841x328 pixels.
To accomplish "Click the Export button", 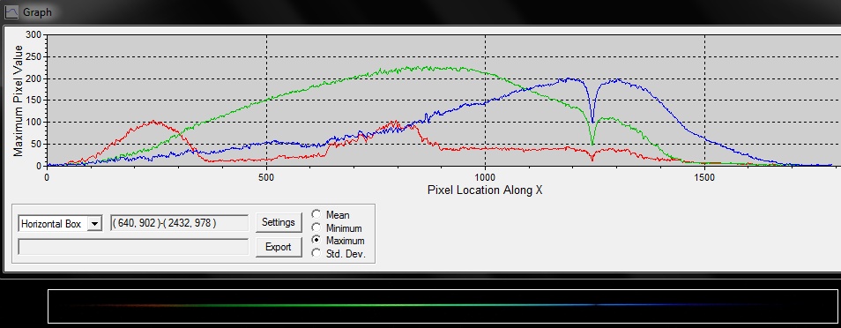I will [x=279, y=247].
